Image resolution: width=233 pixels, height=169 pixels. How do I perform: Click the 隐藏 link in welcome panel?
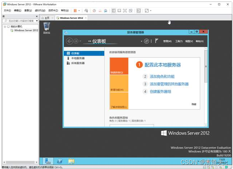[194, 104]
